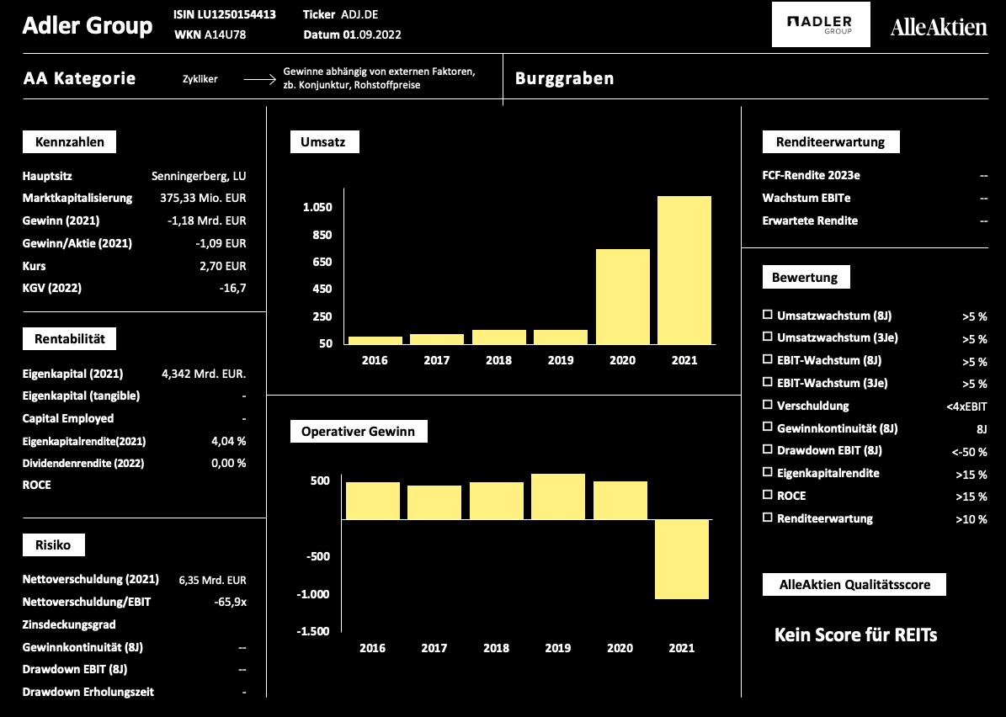Select the -65,9x Nettoverschuldung/EBIT value

pos(231,603)
